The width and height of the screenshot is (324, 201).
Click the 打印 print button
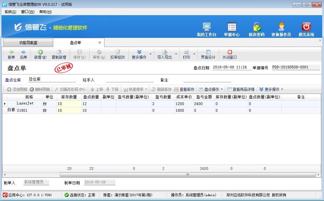point(187,54)
